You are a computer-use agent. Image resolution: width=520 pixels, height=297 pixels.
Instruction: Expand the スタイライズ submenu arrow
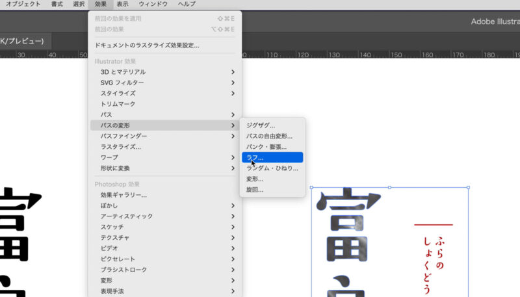point(233,94)
